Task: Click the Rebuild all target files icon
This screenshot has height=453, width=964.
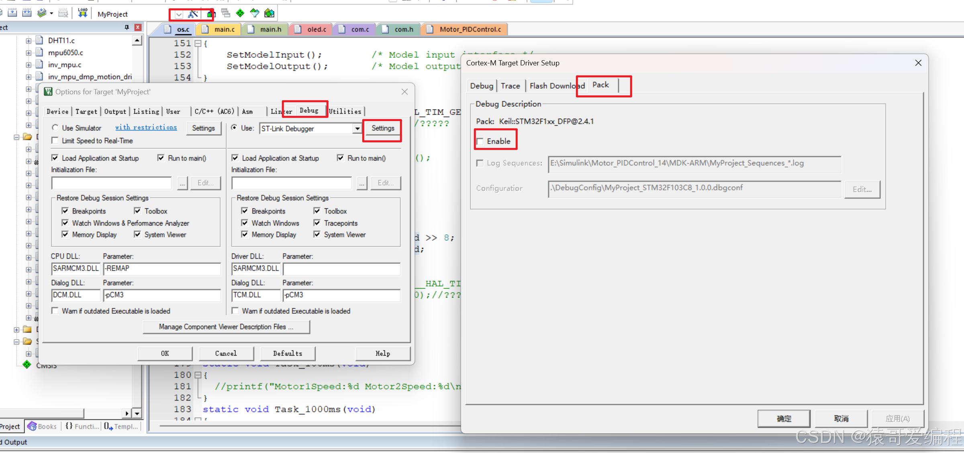Action: pyautogui.click(x=27, y=13)
